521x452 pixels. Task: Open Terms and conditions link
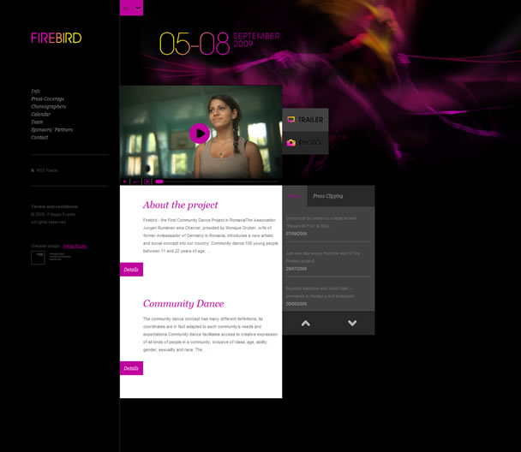(54, 206)
